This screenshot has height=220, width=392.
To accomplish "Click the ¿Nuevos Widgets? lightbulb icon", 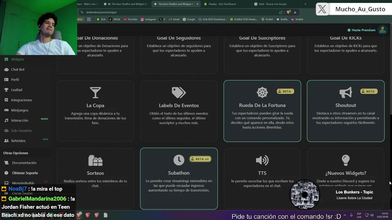I will coord(346,160).
